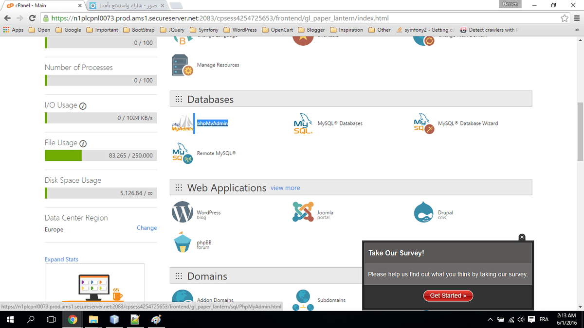Open the Joomla portal installer
Viewport: 584px width, 328px height.
click(x=325, y=212)
